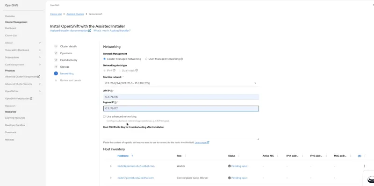Open Assisted Installer documentation link
374x186 pixels.
(71, 30)
